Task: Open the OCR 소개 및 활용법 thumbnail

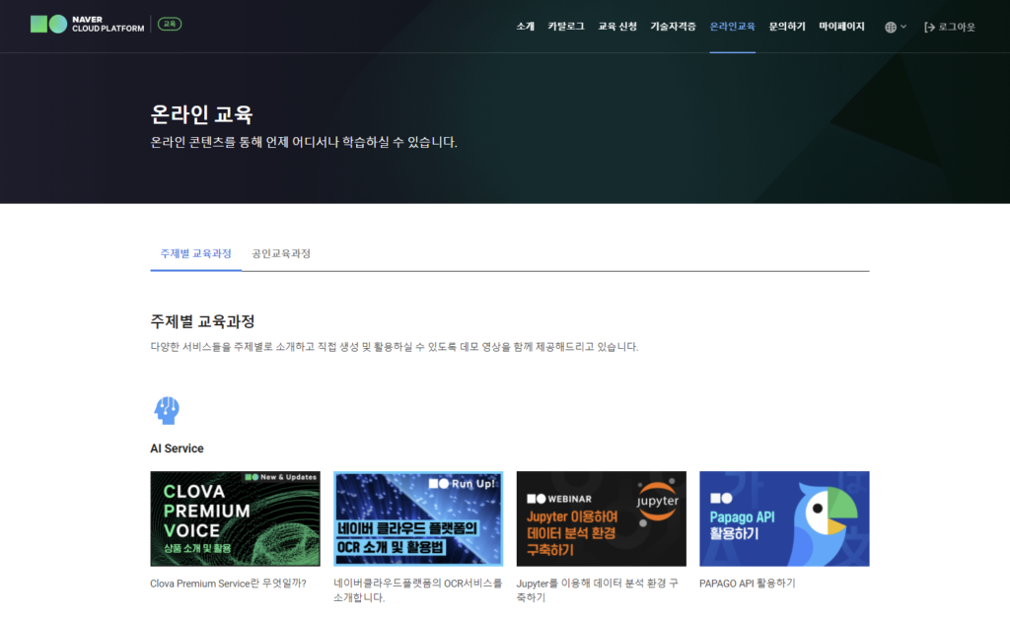Action: point(418,518)
